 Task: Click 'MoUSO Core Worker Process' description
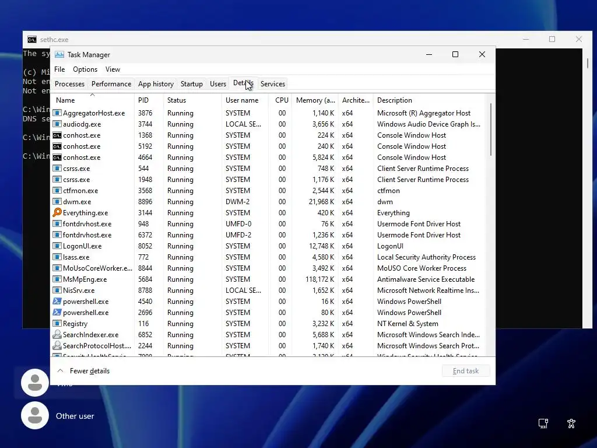click(422, 268)
